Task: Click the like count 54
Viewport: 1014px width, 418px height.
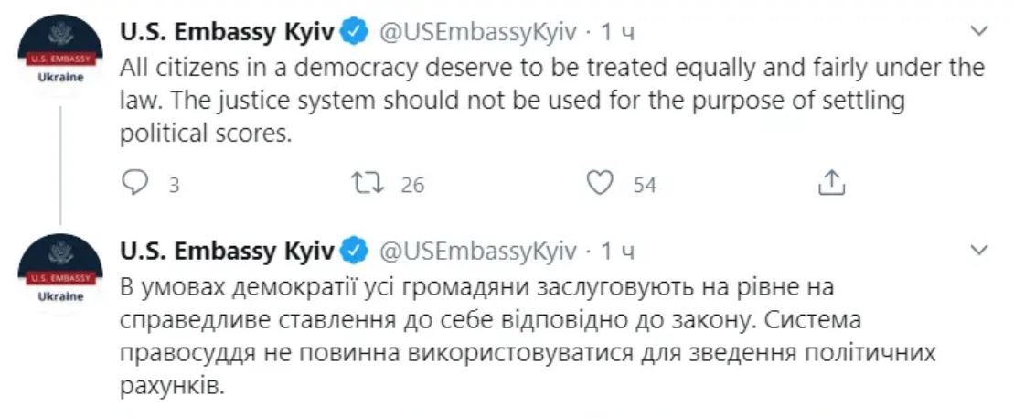Action: (645, 185)
